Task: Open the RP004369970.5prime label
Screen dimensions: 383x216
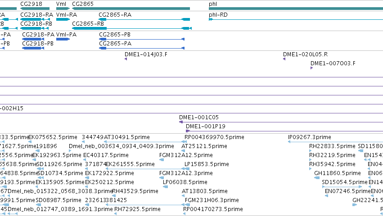Action: [x=214, y=137]
